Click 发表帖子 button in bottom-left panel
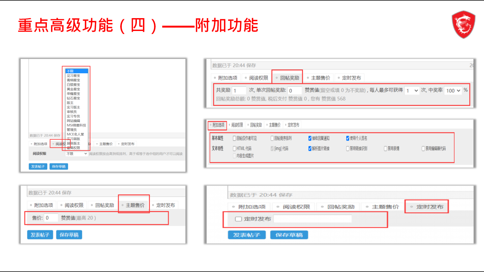The image size is (484, 272). [x=40, y=235]
